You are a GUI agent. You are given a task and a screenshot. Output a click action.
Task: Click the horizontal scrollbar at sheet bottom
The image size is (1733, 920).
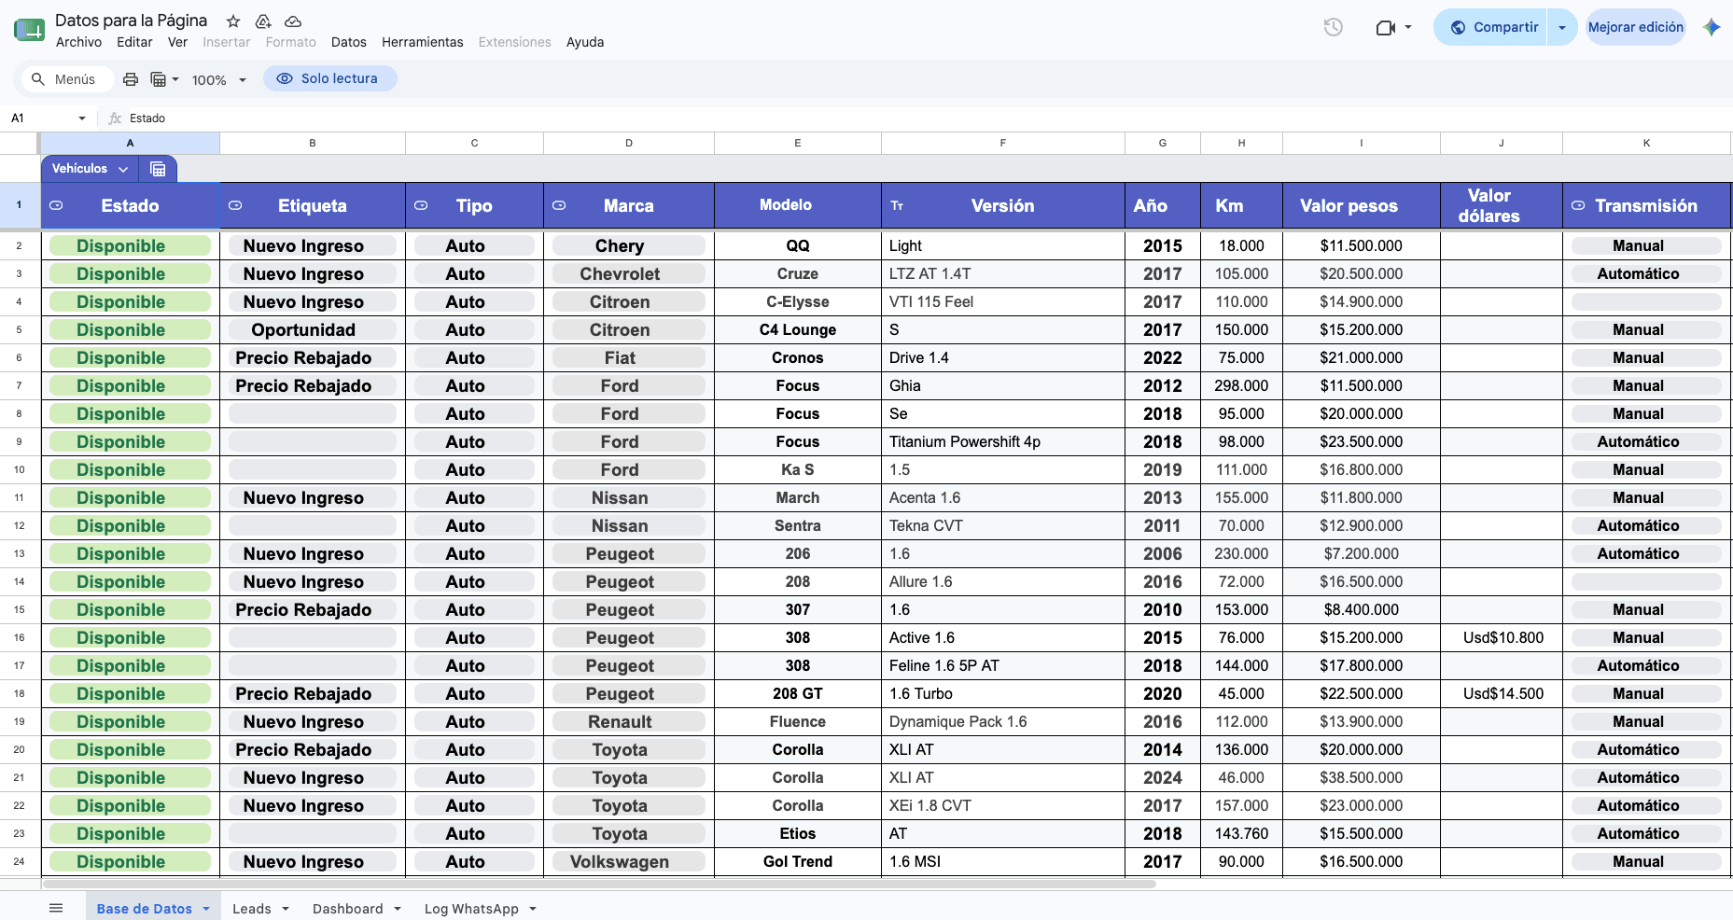[599, 884]
